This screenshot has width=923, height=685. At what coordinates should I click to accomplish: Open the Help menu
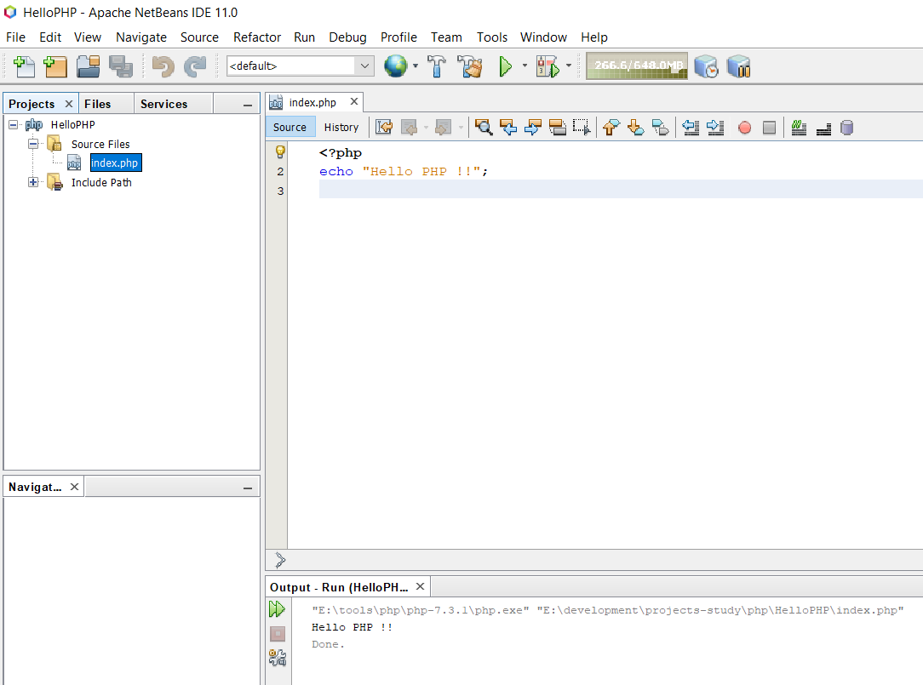click(594, 37)
